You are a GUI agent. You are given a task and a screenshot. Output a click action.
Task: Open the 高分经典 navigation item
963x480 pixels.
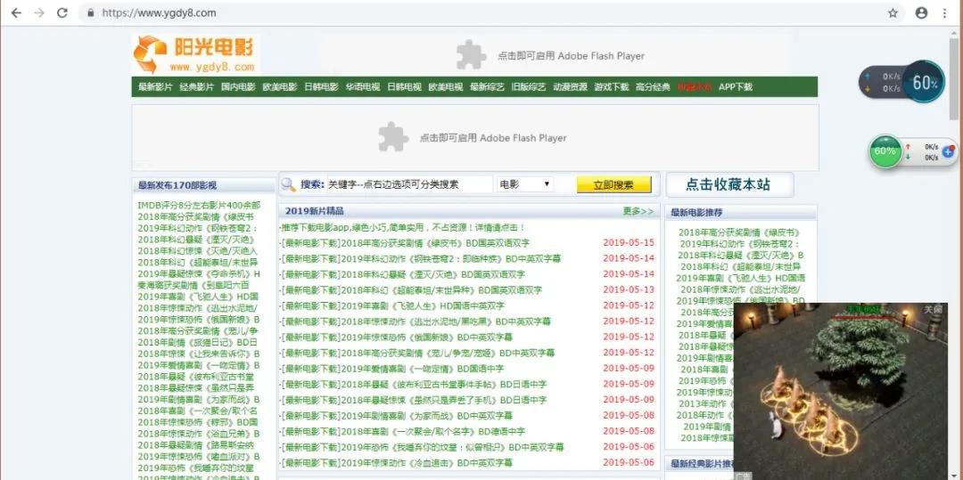(x=653, y=87)
